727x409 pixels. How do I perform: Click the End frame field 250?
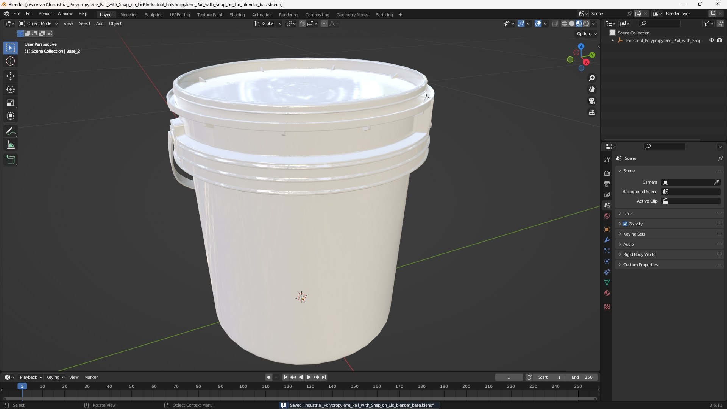click(x=582, y=377)
